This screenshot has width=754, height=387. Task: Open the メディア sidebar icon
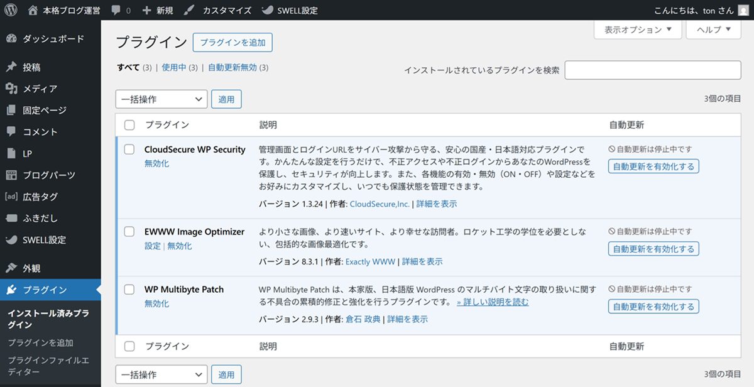pos(11,89)
